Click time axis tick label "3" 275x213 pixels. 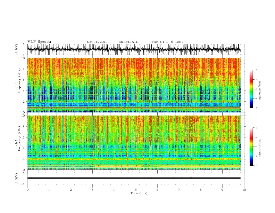pyautogui.click(x=92, y=190)
